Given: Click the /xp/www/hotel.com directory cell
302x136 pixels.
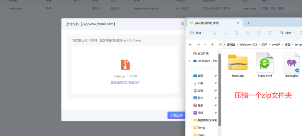Looking at the screenshot, I should (x=147, y=8).
